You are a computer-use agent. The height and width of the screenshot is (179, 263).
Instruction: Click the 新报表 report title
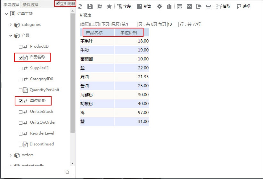[x=86, y=15]
